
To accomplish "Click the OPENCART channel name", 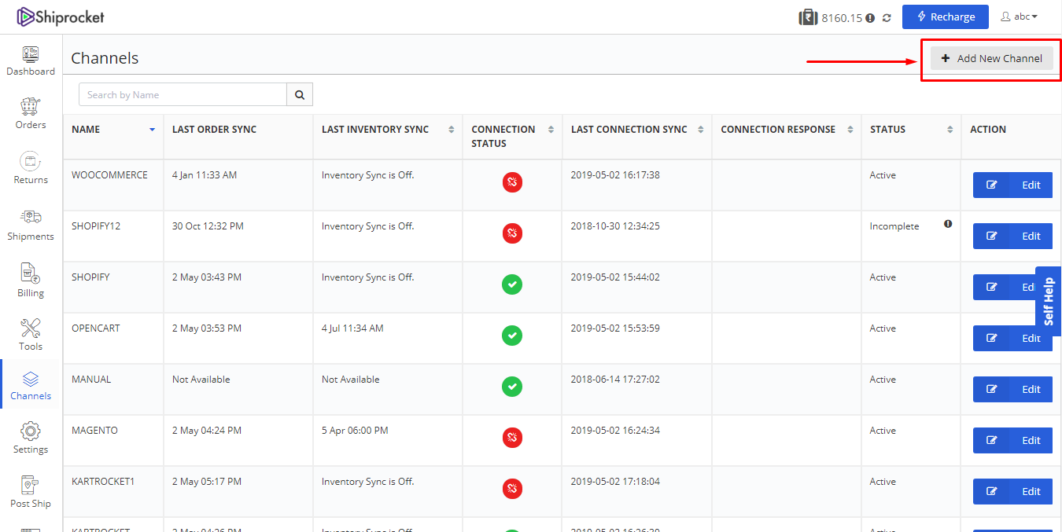I will 96,328.
